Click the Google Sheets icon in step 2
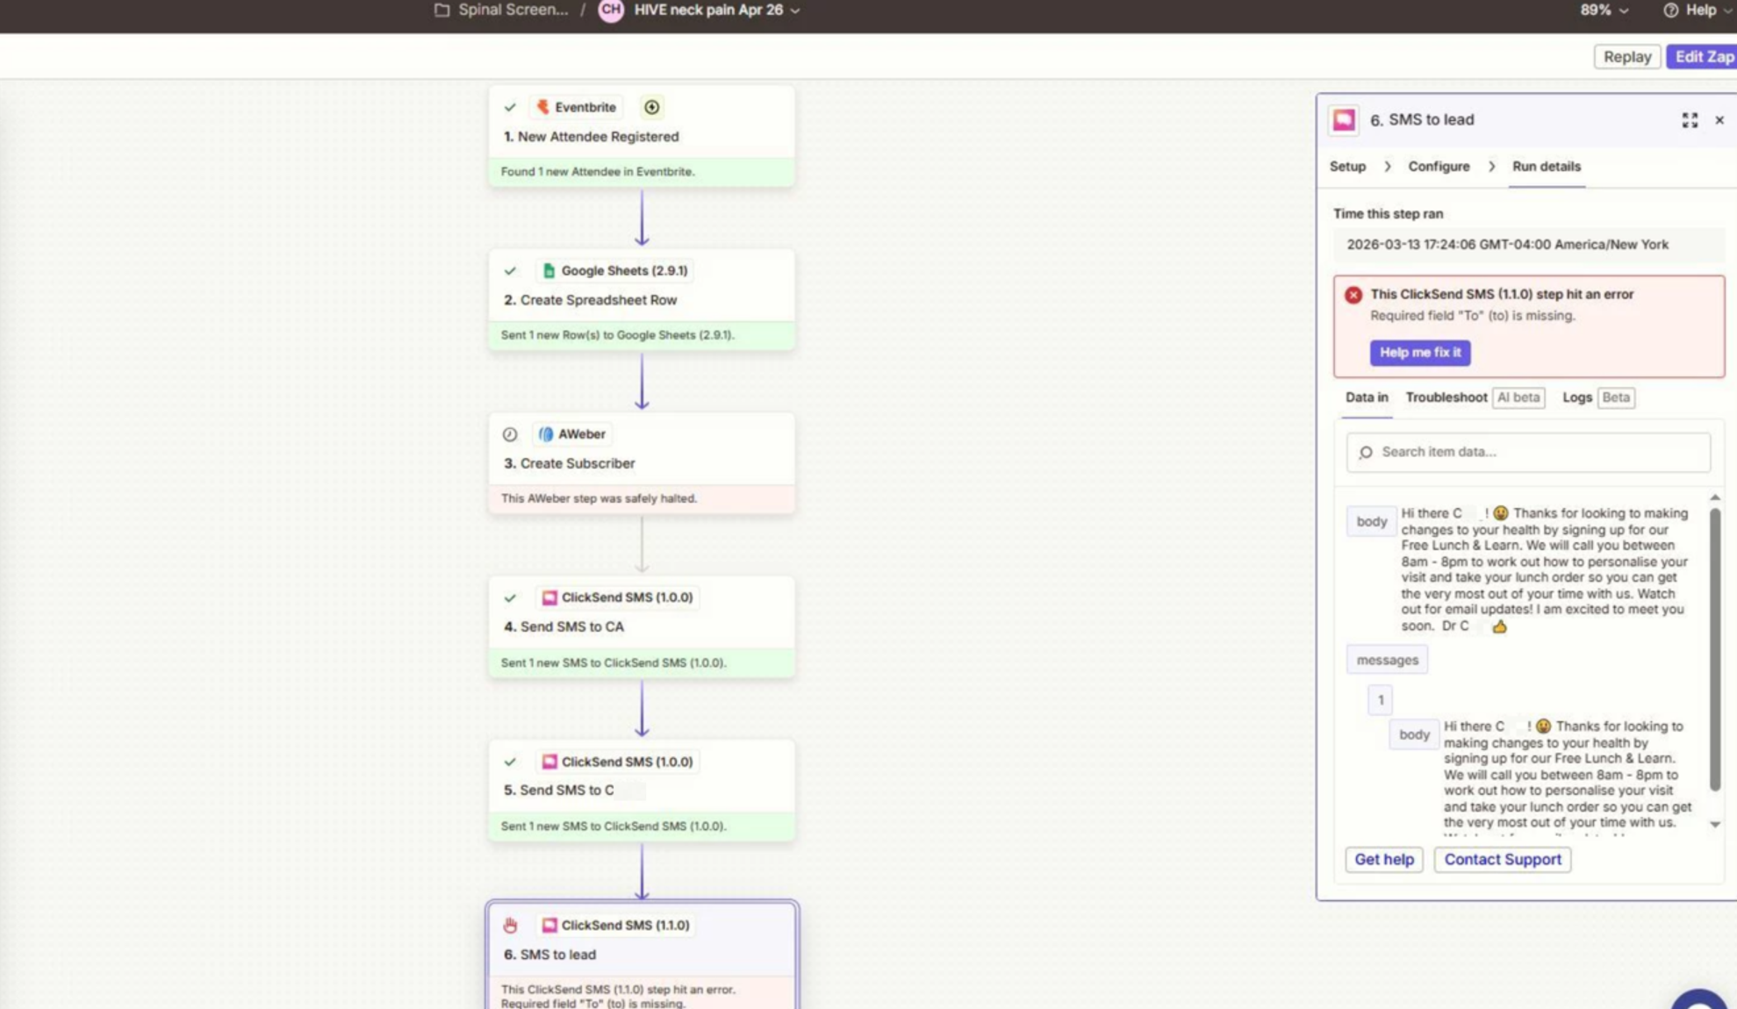Viewport: 1737px width, 1009px height. pyautogui.click(x=549, y=270)
